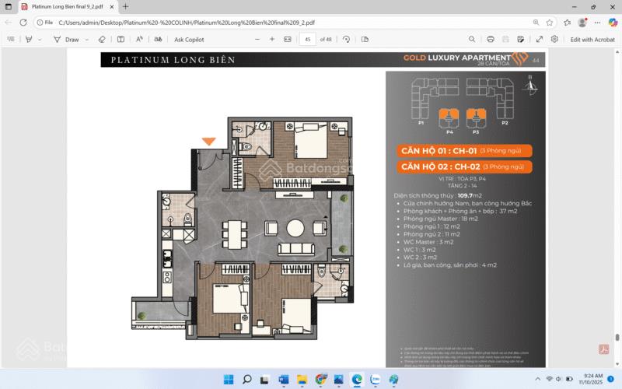Edit the page number field showing 45

click(307, 40)
